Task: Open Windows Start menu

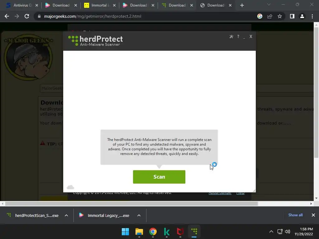Action: point(125,232)
